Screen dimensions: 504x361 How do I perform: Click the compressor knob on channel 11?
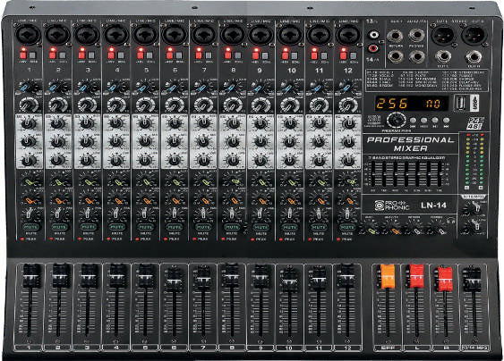point(319,105)
